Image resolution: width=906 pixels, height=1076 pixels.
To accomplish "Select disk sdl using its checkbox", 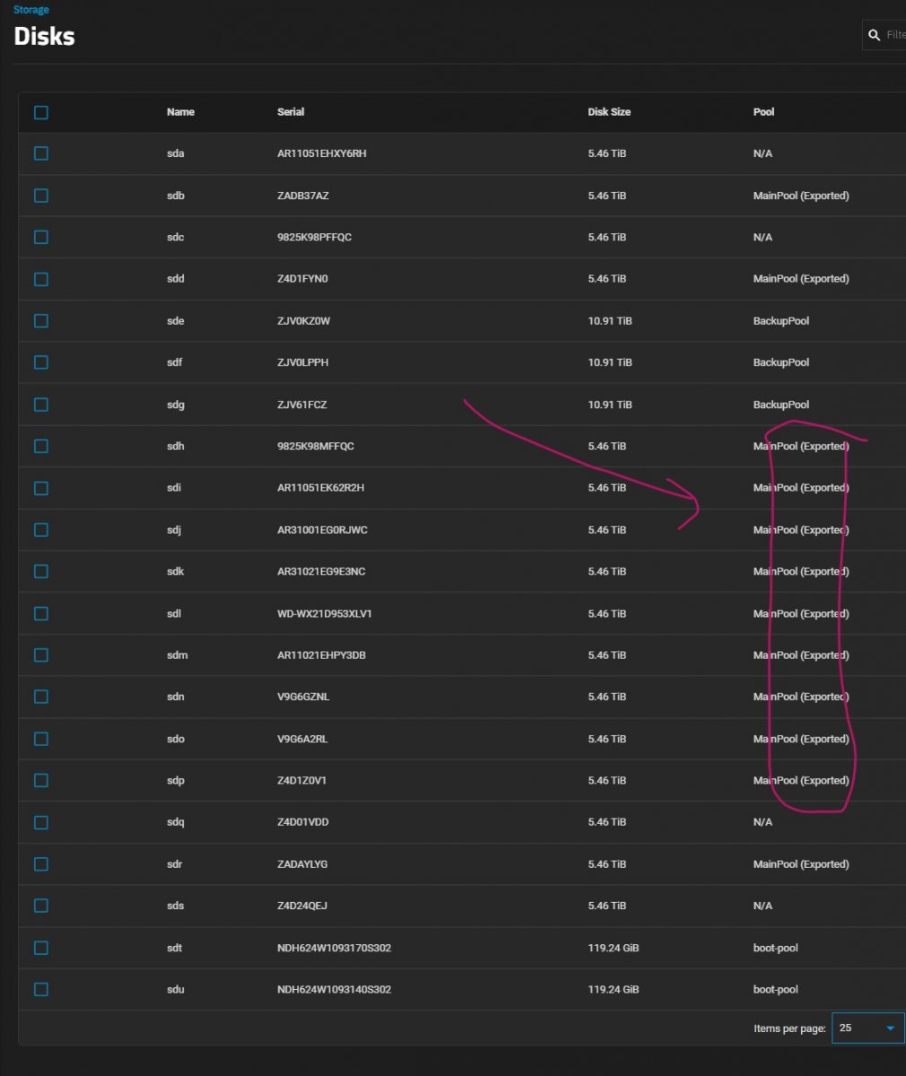I will (x=41, y=613).
